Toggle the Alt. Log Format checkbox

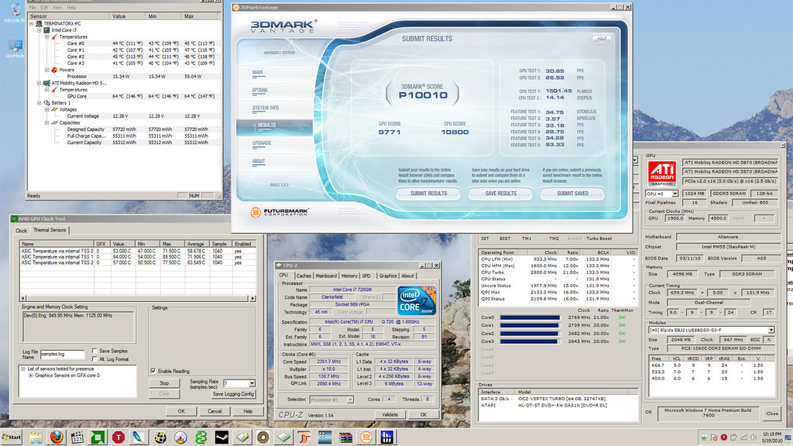tap(94, 359)
